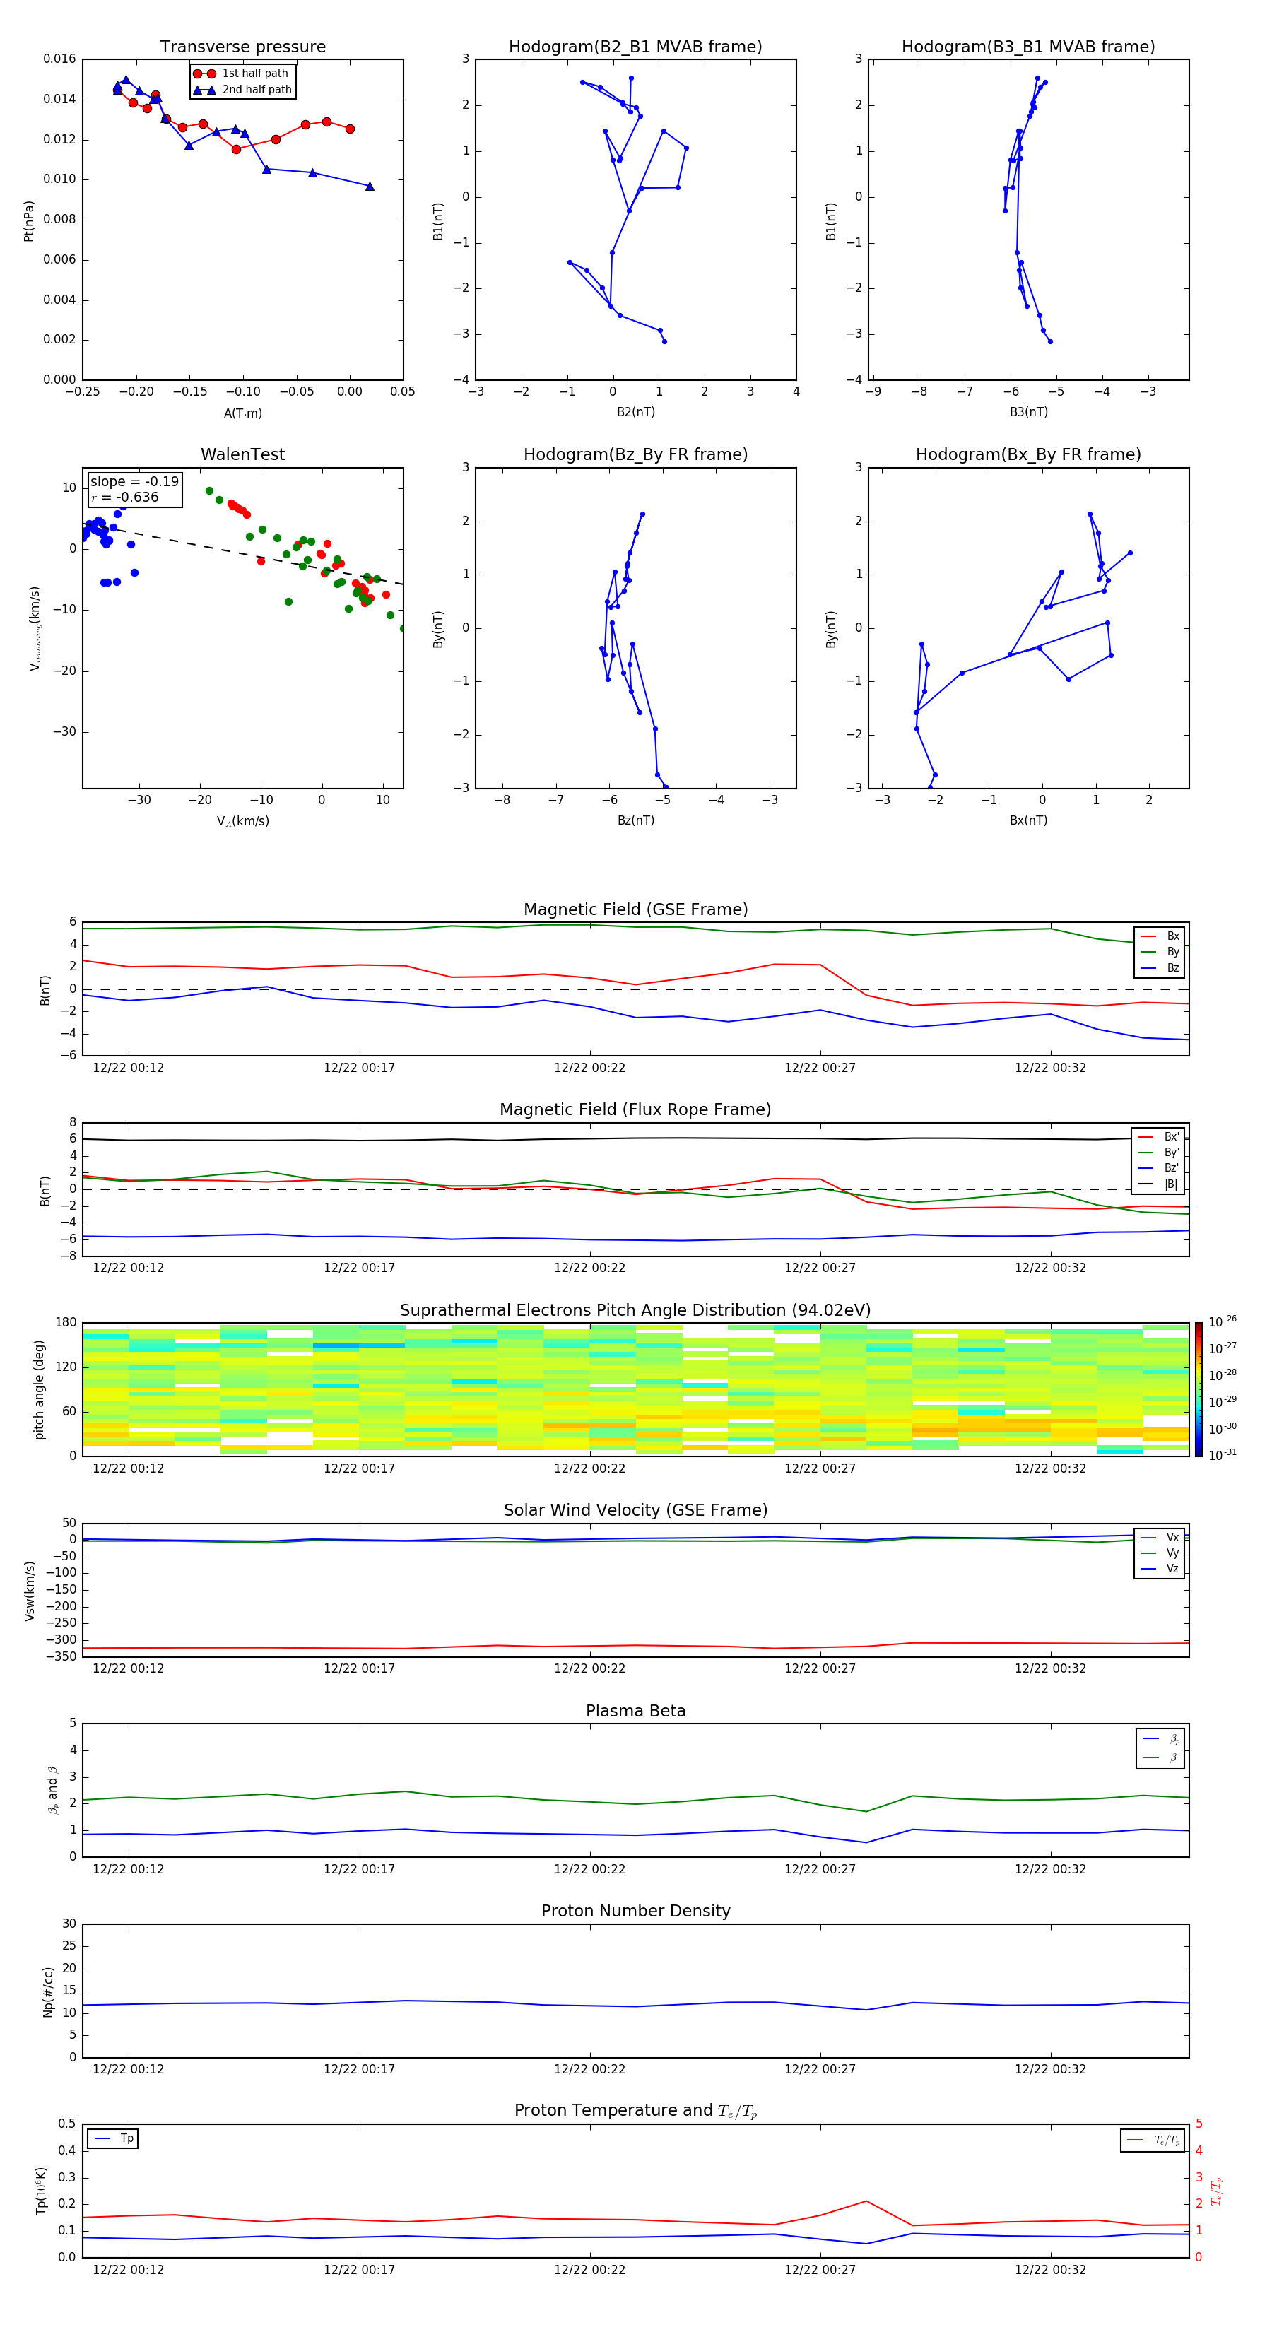Select "Vx" in the velocity legend
Screen dimensions: 1272x2332
(1160, 1537)
